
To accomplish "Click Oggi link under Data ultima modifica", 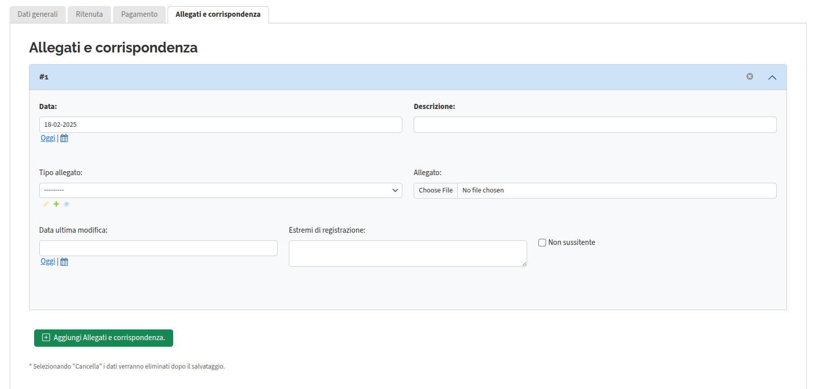I will click(48, 261).
